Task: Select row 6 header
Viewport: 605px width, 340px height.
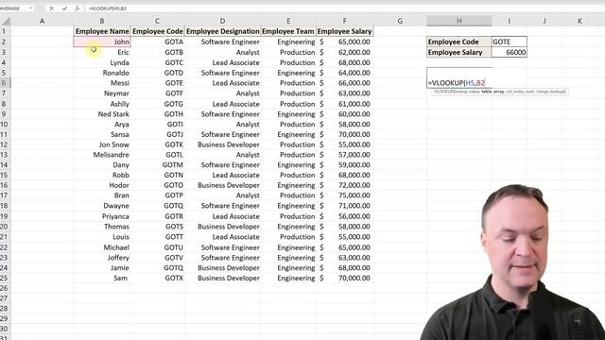Action: 5,83
